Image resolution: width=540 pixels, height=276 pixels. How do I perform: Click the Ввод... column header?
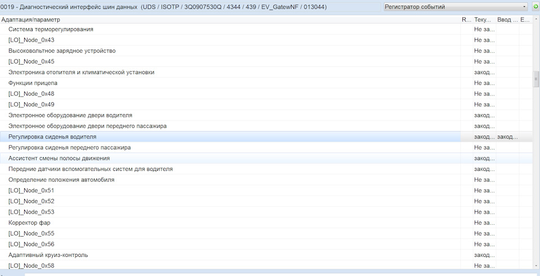click(507, 20)
